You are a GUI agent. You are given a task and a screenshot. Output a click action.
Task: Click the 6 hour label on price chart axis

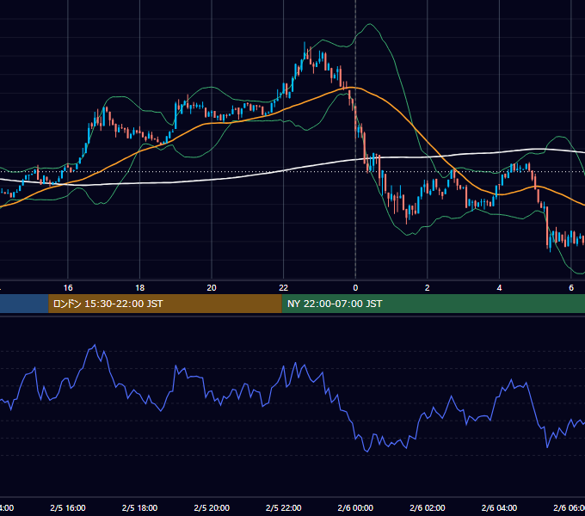point(571,288)
